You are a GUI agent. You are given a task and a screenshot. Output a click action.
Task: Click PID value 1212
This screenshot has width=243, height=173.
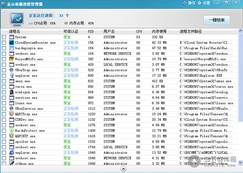point(92,109)
